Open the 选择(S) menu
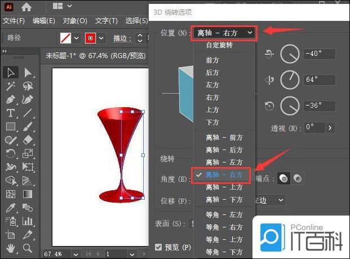Image resolution: width=350 pixels, height=259 pixels. [x=136, y=21]
